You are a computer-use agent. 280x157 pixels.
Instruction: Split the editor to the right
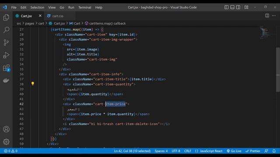click(x=267, y=16)
